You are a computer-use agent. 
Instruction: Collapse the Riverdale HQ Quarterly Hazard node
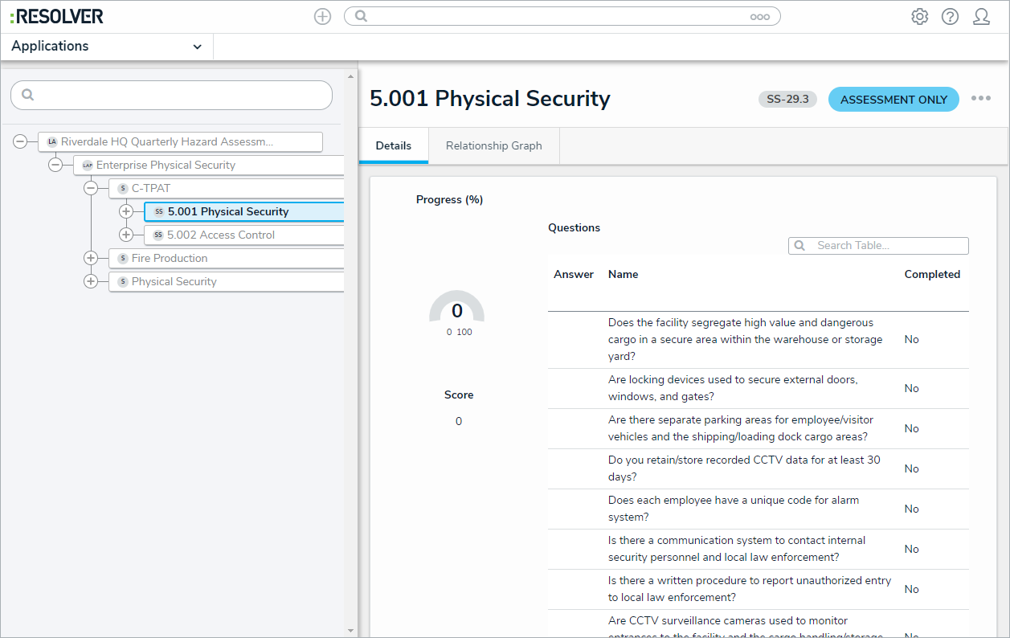(20, 141)
